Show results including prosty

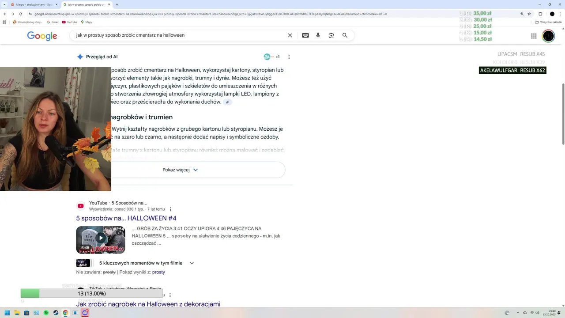(x=158, y=272)
